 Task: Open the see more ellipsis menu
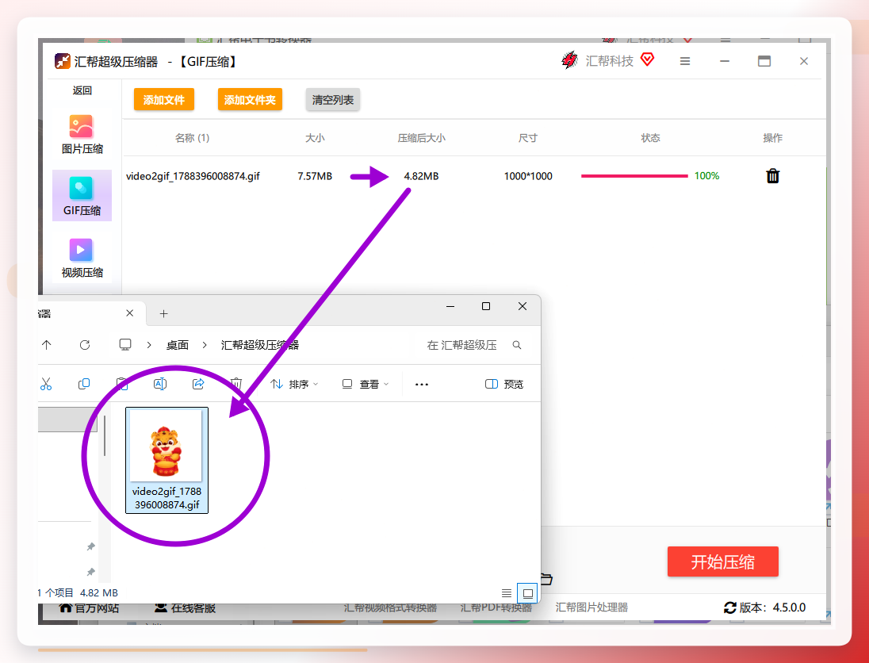[x=422, y=384]
